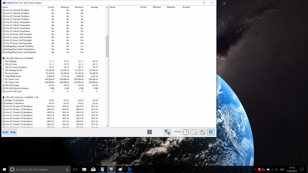Click the expand columns arrows button

click(x=5, y=132)
